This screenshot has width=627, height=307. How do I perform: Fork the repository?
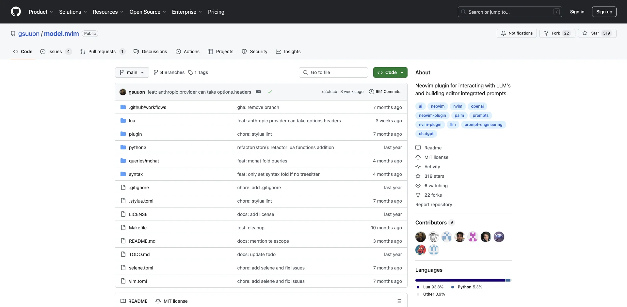(557, 33)
